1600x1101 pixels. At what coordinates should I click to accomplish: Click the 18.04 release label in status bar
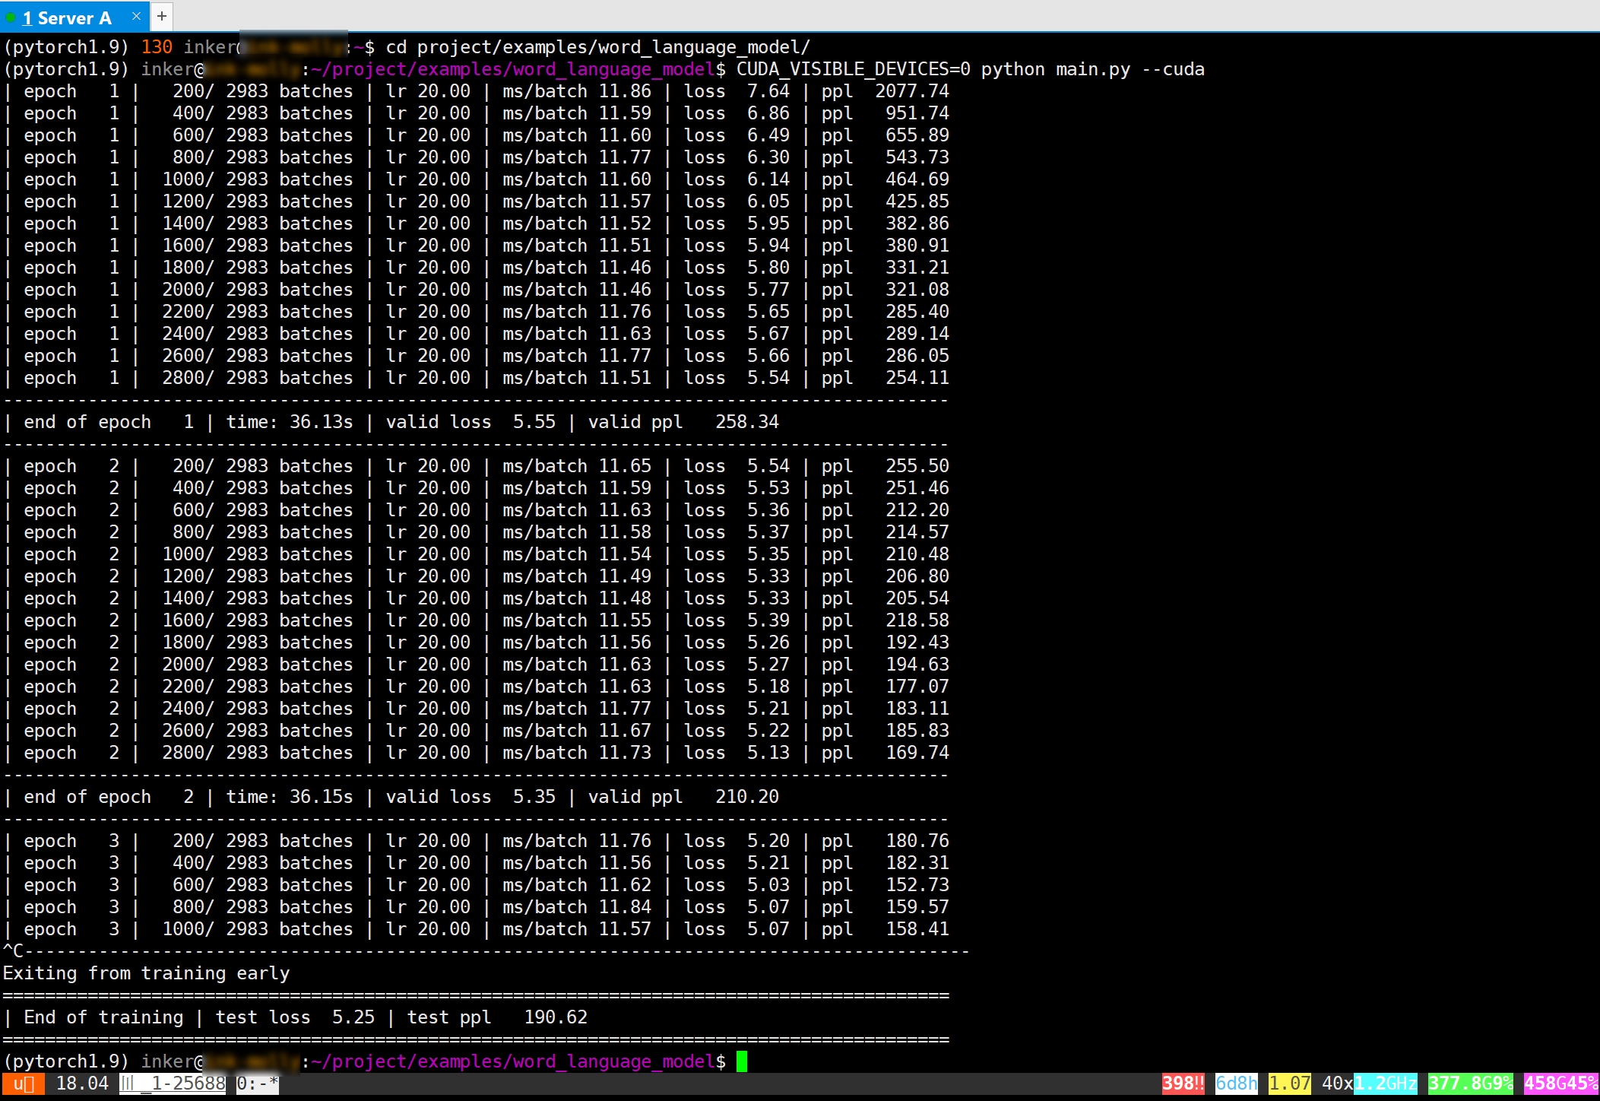pyautogui.click(x=82, y=1084)
